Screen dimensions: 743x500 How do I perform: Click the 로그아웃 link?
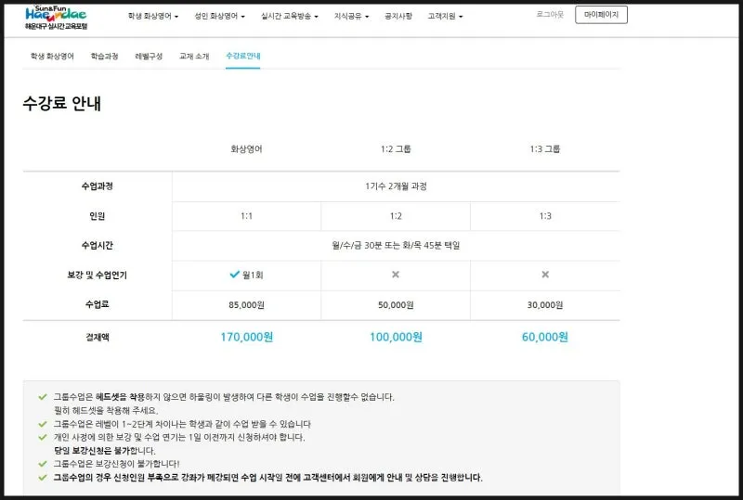point(550,15)
